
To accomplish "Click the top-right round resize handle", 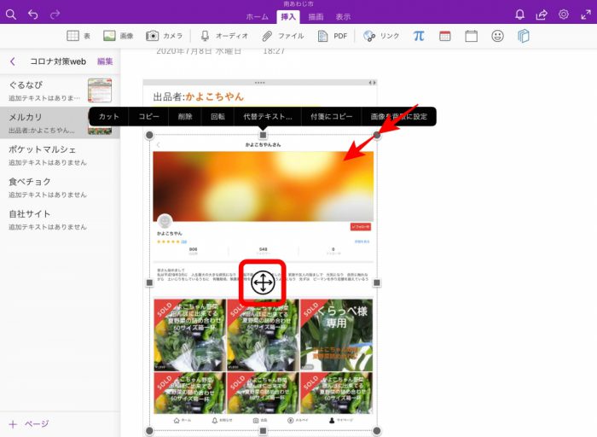I will [x=377, y=135].
